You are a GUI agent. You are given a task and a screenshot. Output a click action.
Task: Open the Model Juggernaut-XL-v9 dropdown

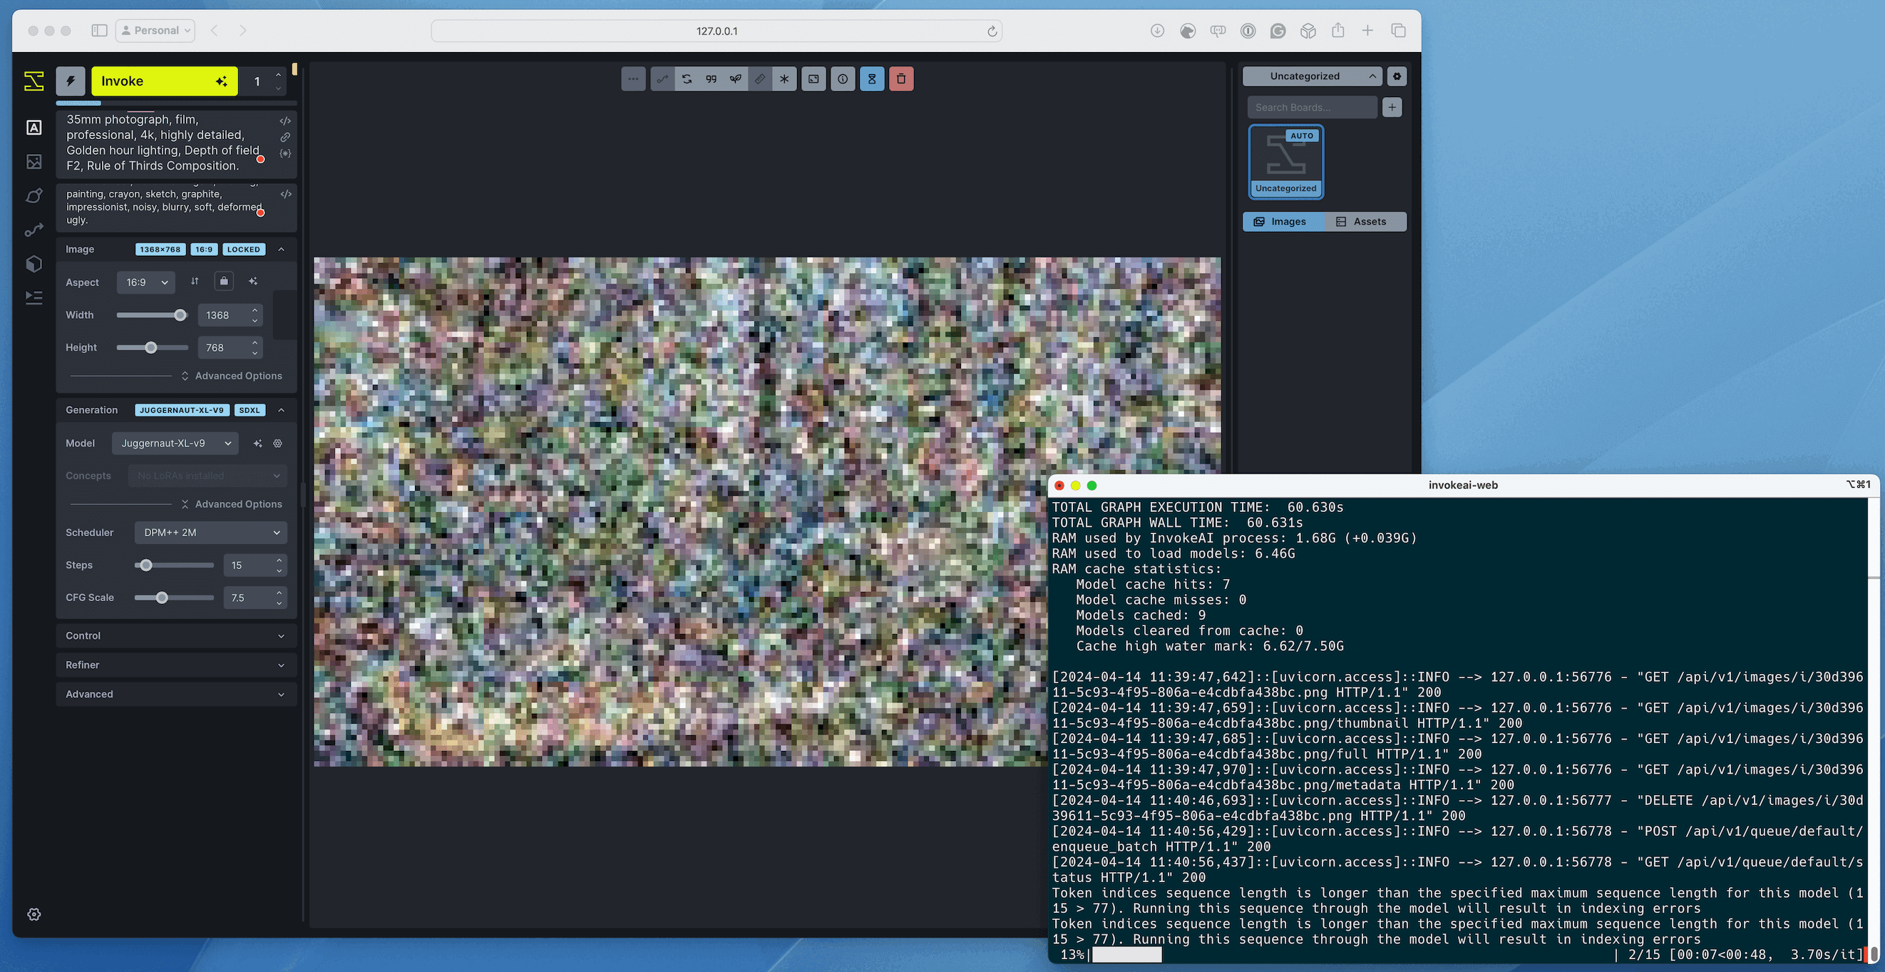point(175,444)
